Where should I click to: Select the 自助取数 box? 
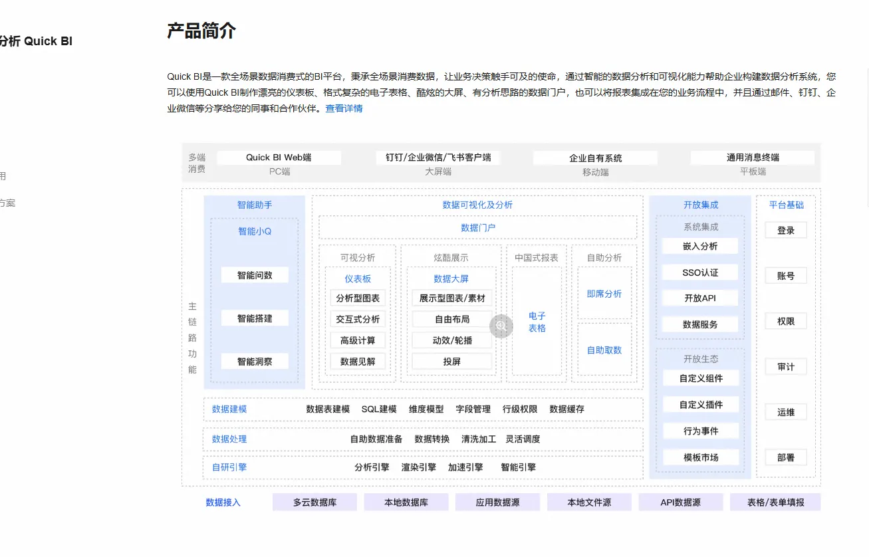(604, 350)
